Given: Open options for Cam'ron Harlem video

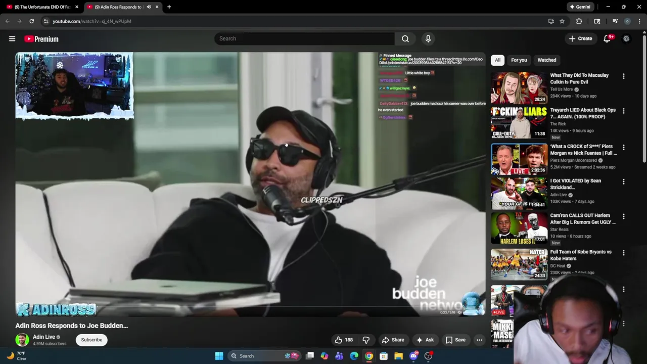Looking at the screenshot, I should coord(623,216).
